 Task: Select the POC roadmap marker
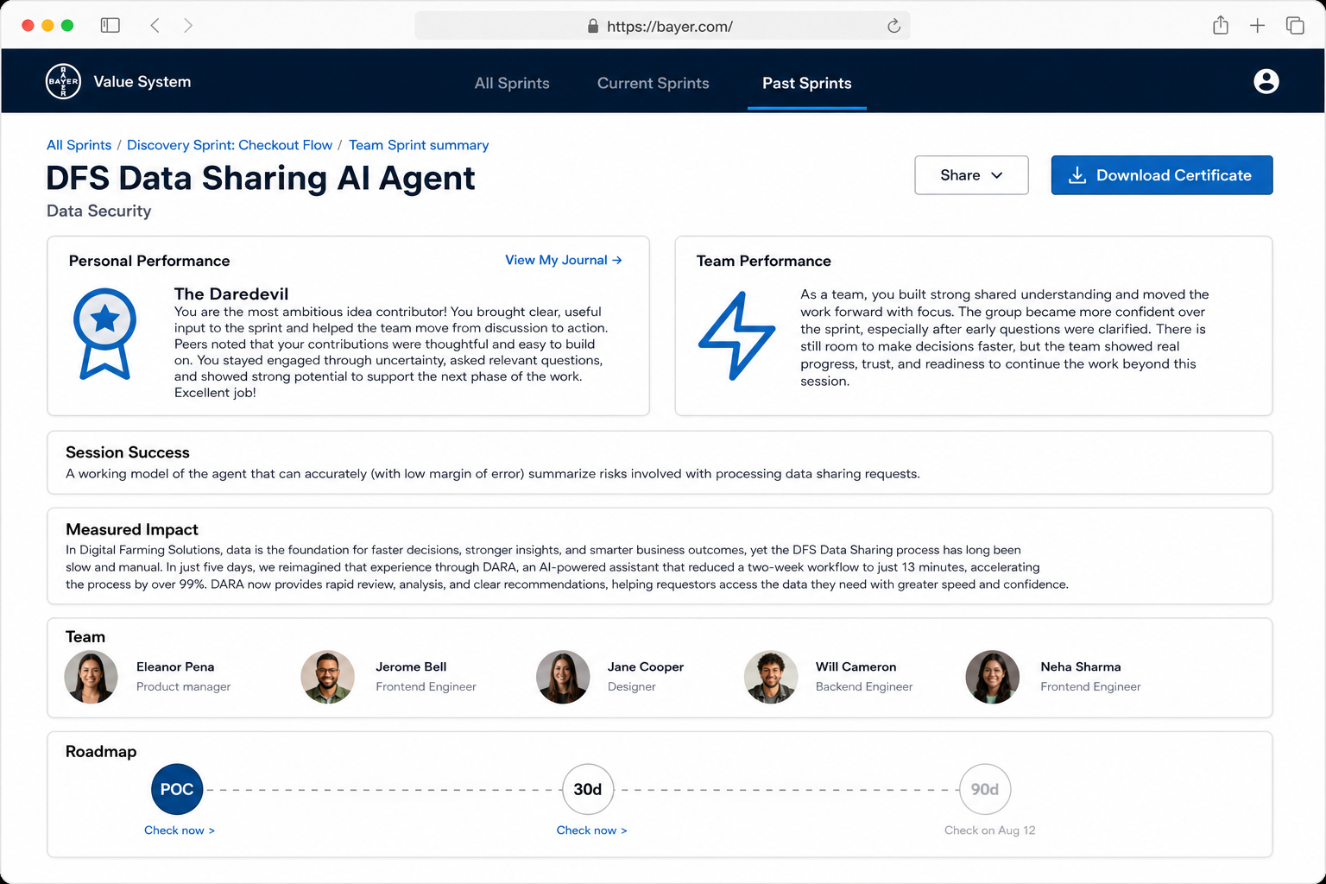(x=177, y=789)
